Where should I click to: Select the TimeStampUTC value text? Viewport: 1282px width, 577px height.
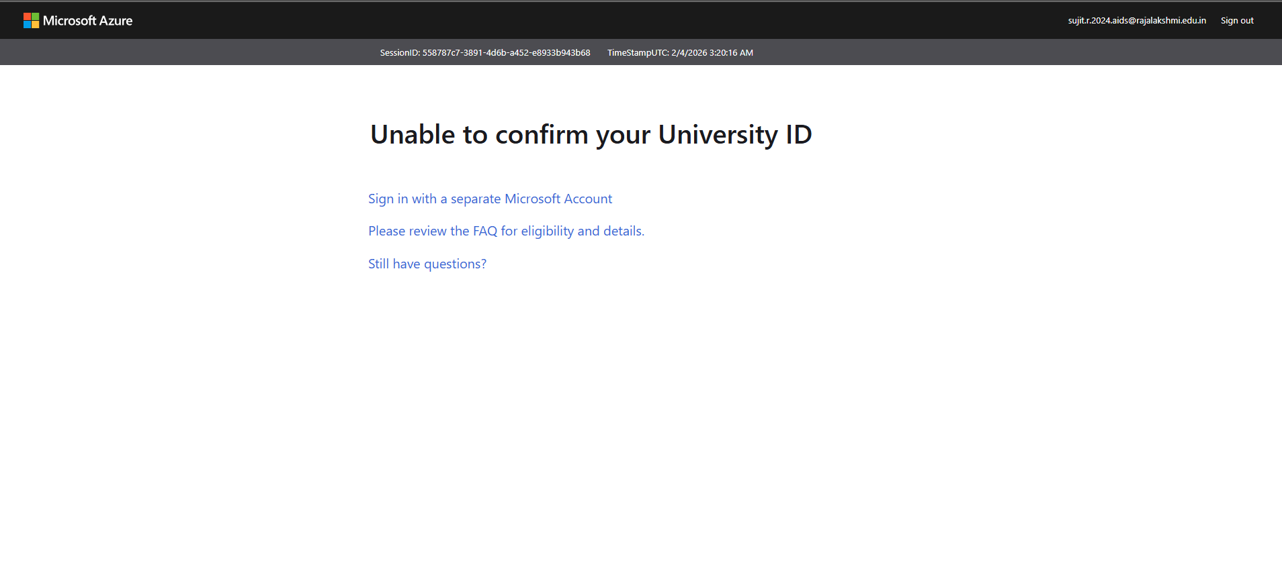click(x=712, y=52)
